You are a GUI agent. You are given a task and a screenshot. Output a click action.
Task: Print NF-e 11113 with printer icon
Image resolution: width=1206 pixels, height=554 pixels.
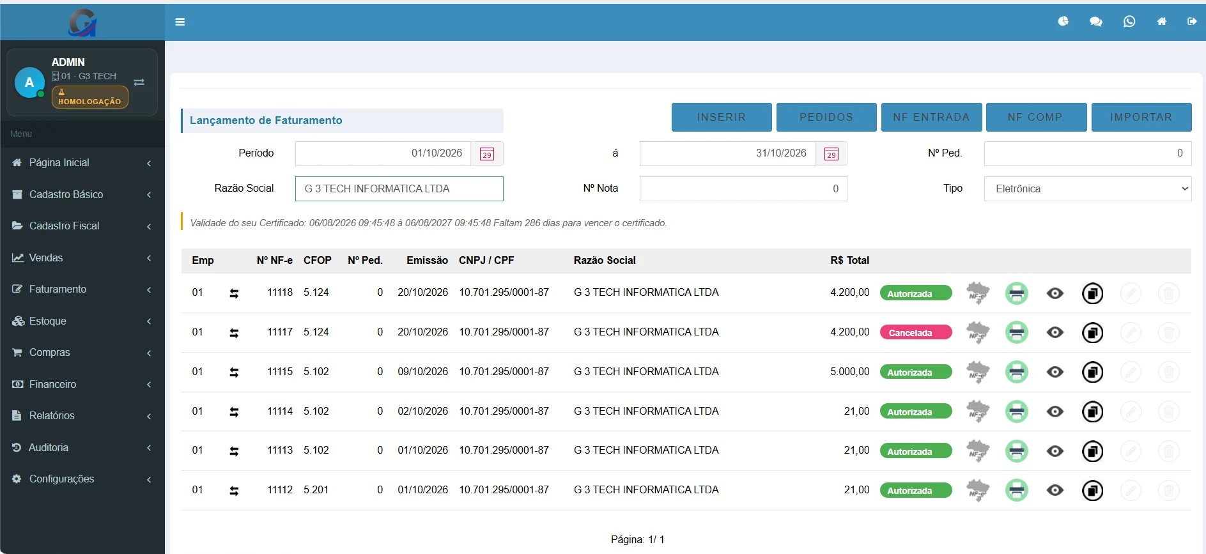1016,451
